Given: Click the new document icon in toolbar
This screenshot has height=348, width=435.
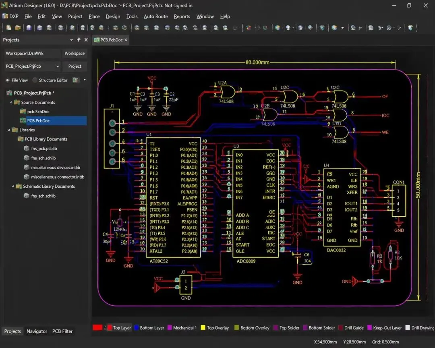Looking at the screenshot, I should pyautogui.click(x=9, y=27).
